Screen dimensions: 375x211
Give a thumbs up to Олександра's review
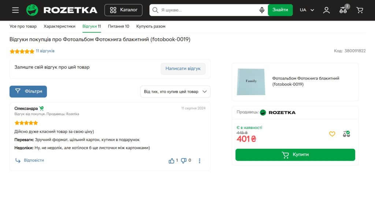[172, 160]
